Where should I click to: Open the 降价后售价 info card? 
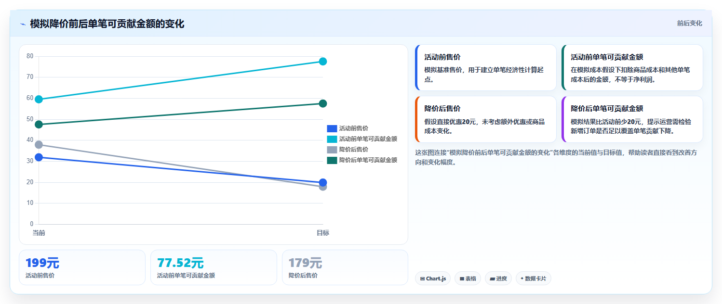coord(486,119)
